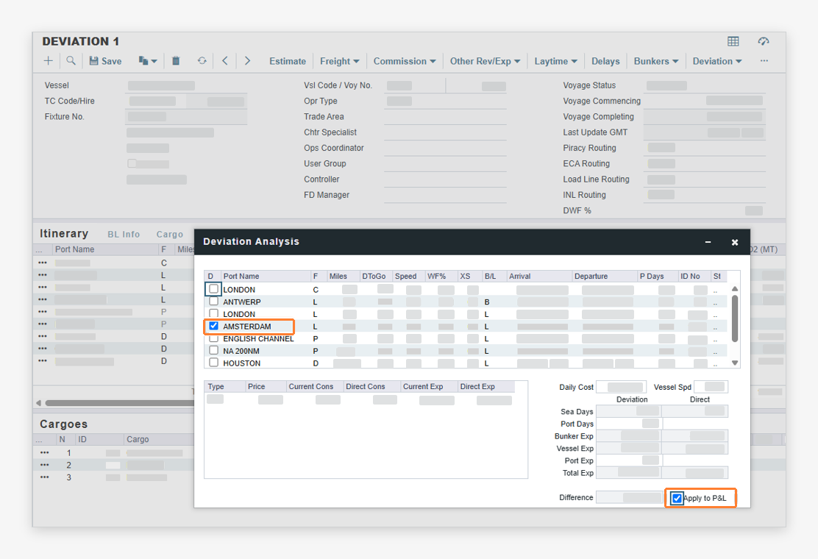Open the Delays toolbar item
Image resolution: width=818 pixels, height=559 pixels.
[605, 61]
